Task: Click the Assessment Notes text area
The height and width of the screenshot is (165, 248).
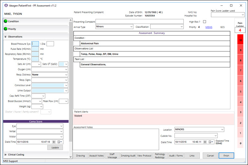Action: click(x=116, y=139)
